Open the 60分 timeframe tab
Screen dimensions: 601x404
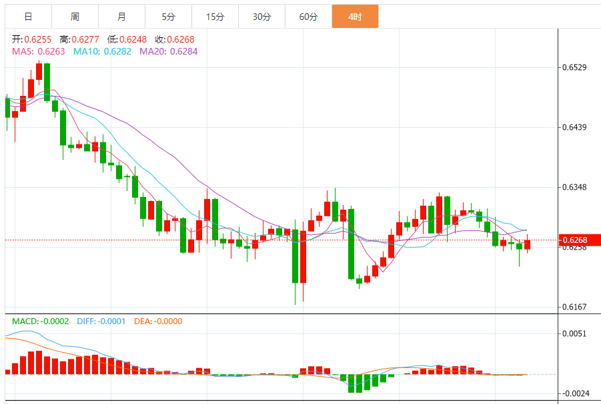point(309,17)
